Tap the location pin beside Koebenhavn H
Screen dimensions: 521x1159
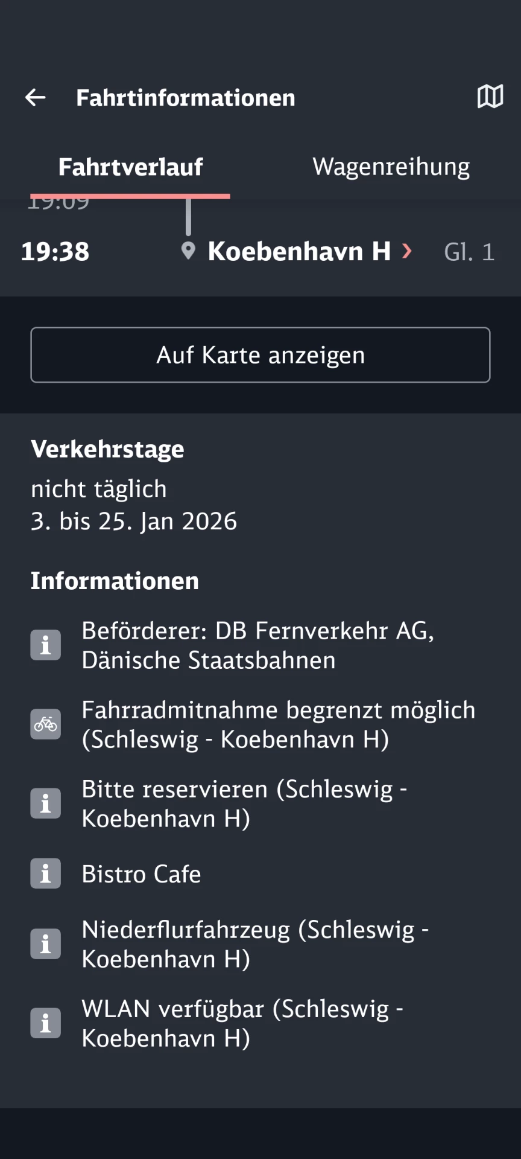[188, 251]
